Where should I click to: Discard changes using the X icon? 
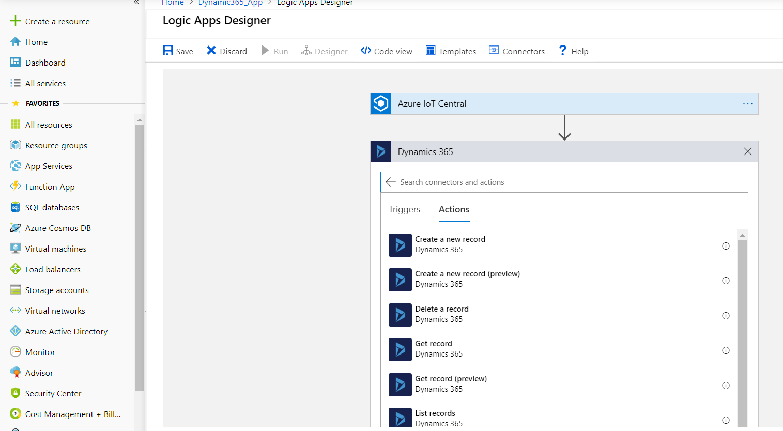pos(211,51)
